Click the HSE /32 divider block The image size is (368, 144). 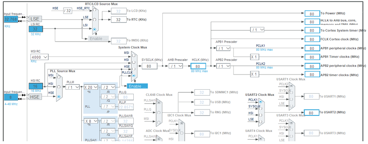point(67,11)
